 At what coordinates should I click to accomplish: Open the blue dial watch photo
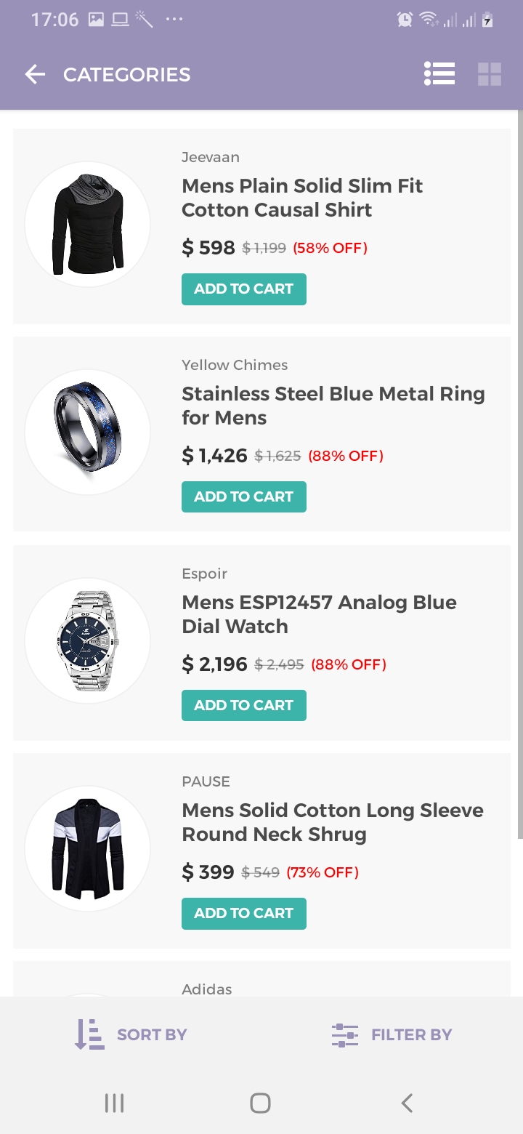[x=88, y=641]
